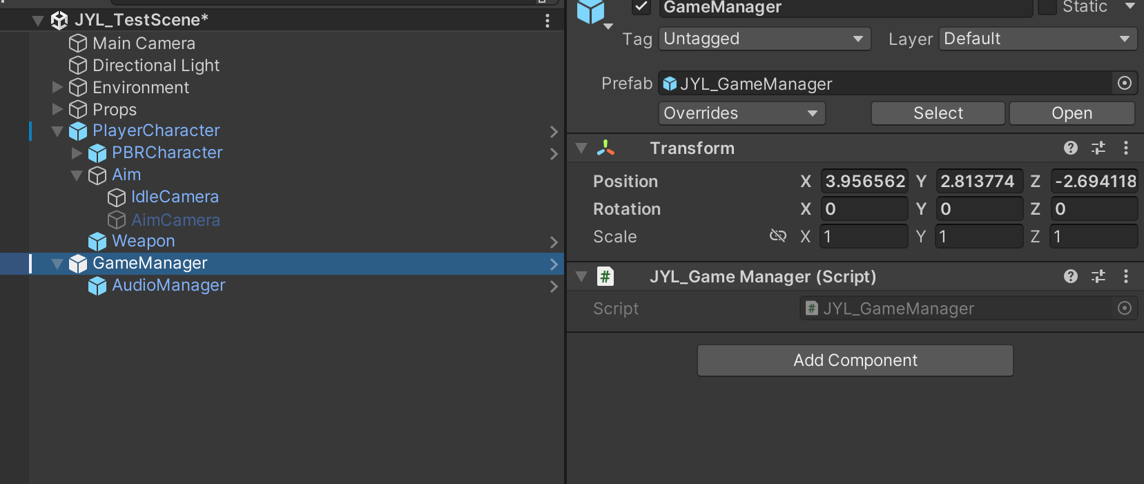This screenshot has width=1144, height=484.
Task: Open JYL_Game Manager script kebab menu
Action: [x=1126, y=276]
